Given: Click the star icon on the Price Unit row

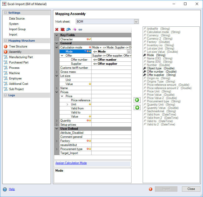Looking at the screenshot, I should click(x=90, y=104).
